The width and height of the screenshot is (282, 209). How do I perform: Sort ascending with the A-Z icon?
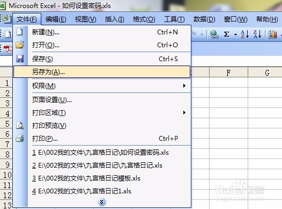244,34
